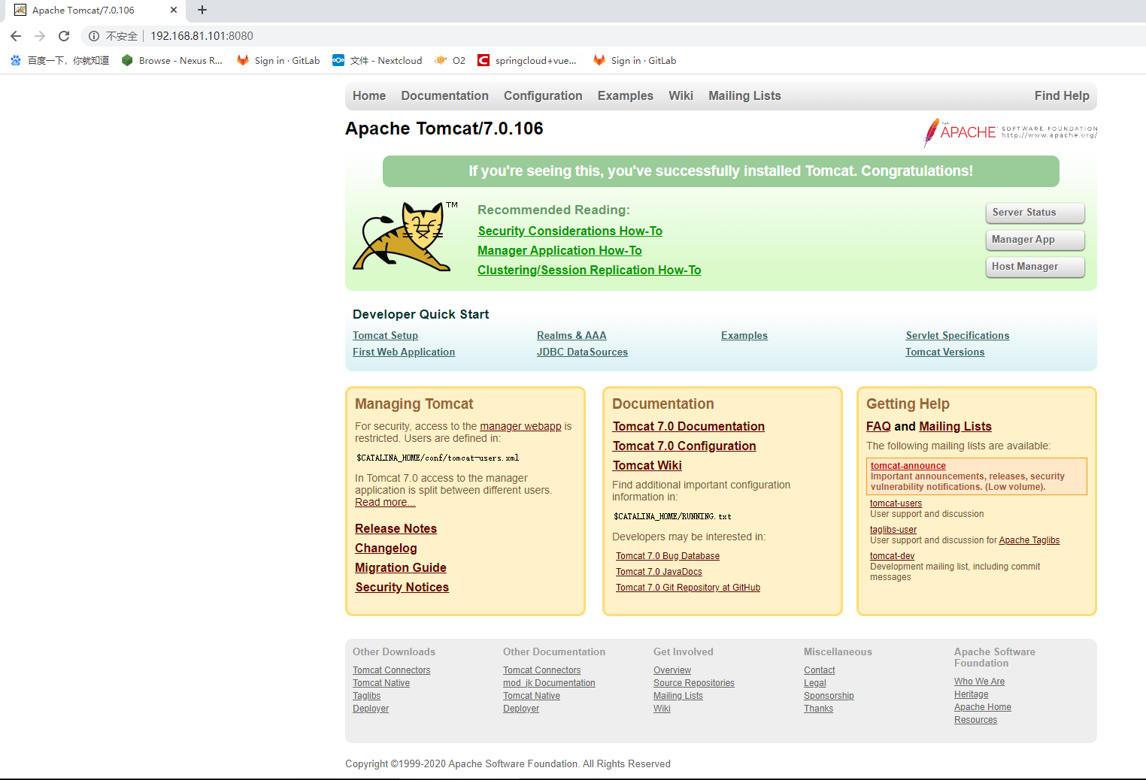Open Tomcat 7.0 Bug Database
This screenshot has height=780, width=1146.
coord(667,555)
